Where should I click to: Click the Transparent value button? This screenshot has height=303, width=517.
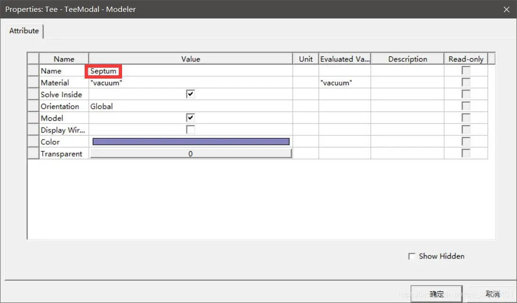[x=191, y=153]
